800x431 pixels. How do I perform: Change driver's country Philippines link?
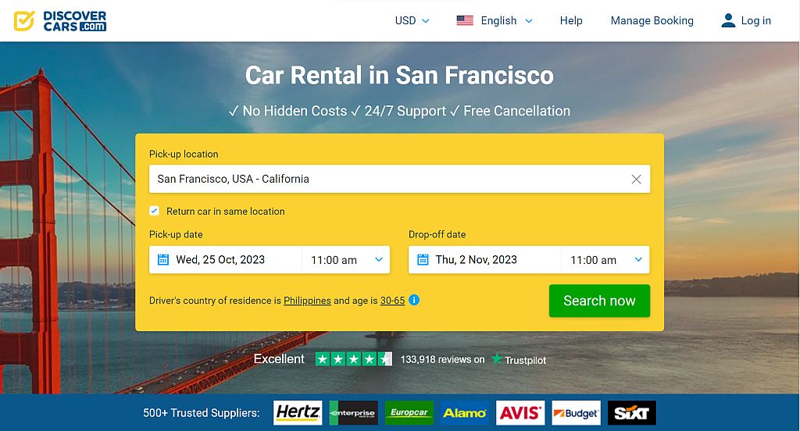[307, 301]
